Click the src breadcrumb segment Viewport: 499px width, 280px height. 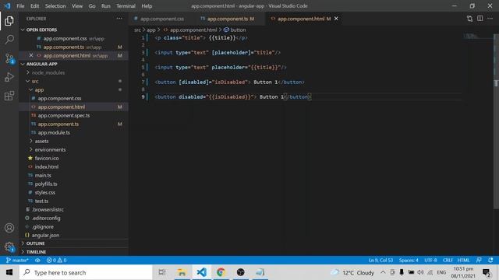pyautogui.click(x=137, y=30)
